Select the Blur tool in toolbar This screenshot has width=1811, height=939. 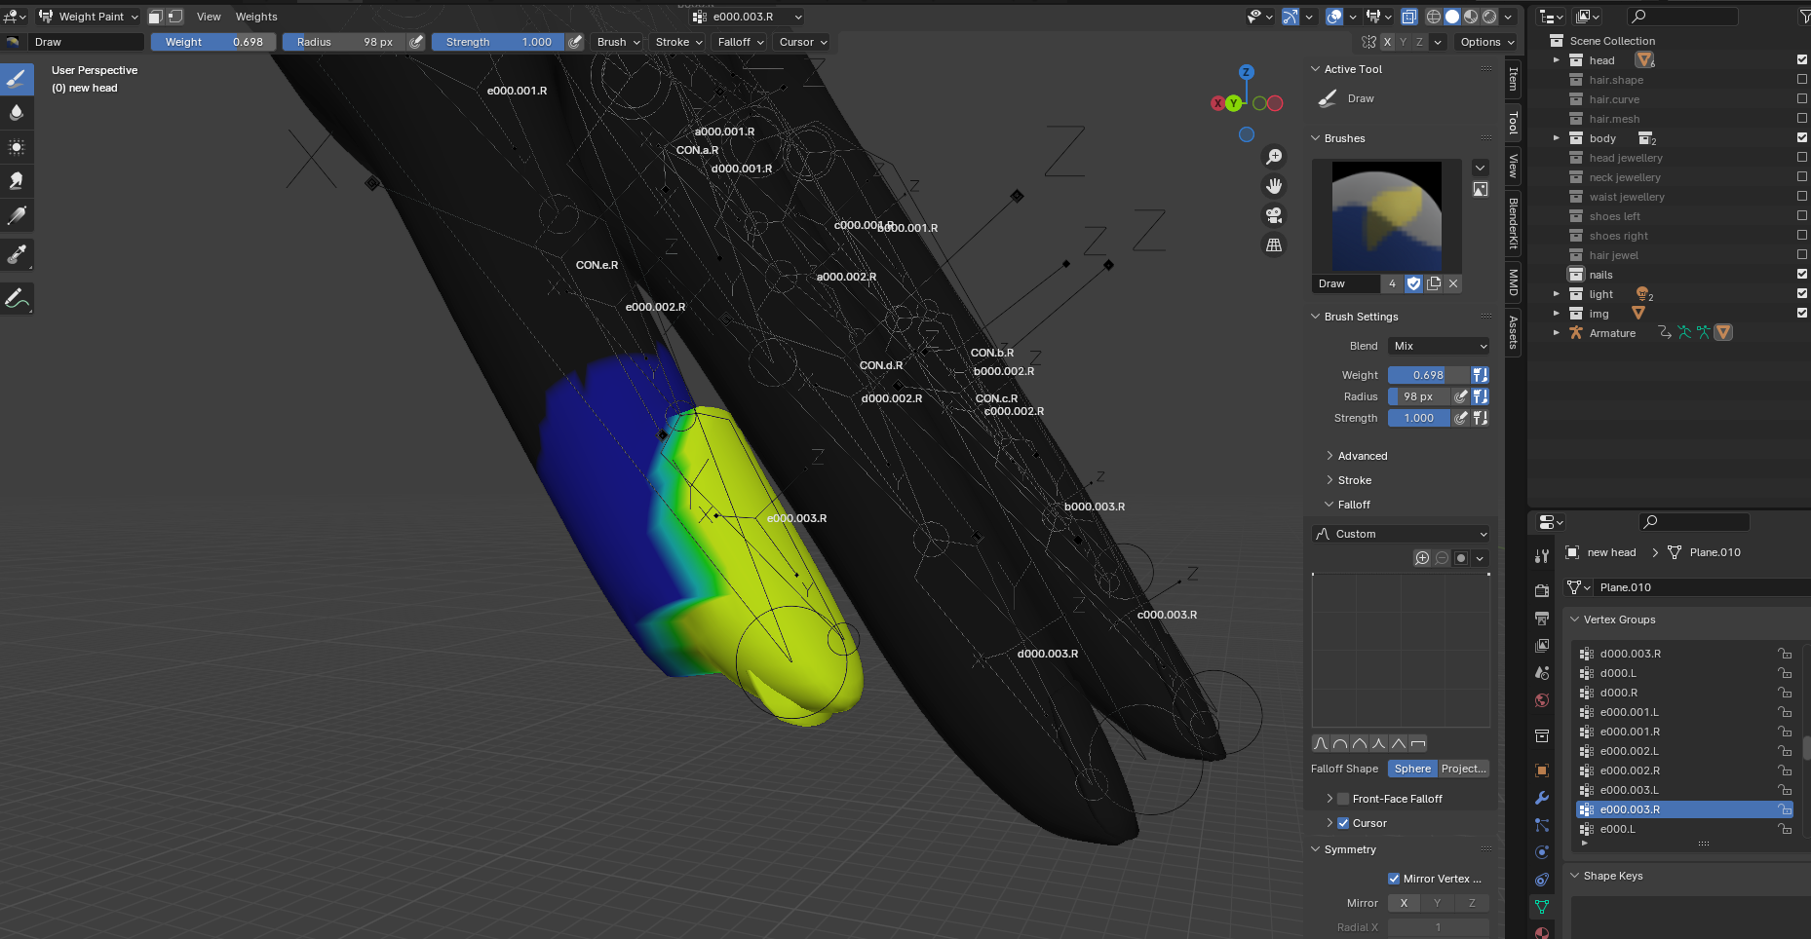pyautogui.click(x=17, y=113)
